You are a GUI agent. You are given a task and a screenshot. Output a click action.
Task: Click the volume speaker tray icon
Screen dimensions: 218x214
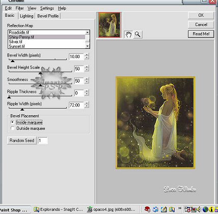tap(199, 209)
